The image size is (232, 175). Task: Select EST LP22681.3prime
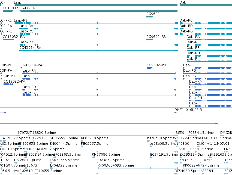[x=28, y=160]
